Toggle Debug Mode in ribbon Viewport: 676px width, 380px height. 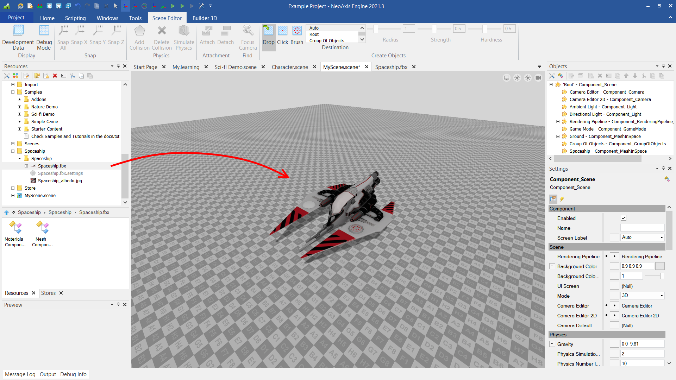click(x=44, y=31)
